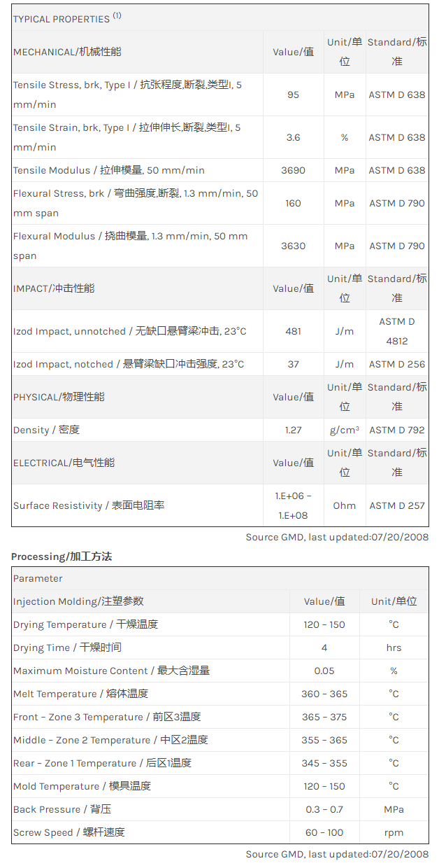Select the notched Izod Impact value 37
Screen dimensions: 439x868
293,364
